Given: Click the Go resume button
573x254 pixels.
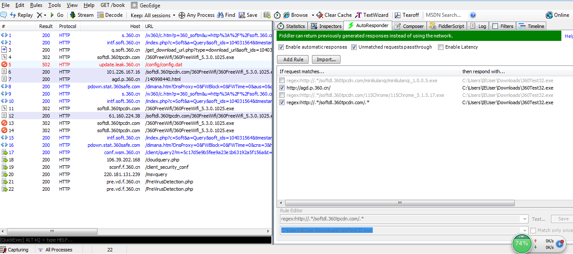Looking at the screenshot, I should pyautogui.click(x=57, y=15).
